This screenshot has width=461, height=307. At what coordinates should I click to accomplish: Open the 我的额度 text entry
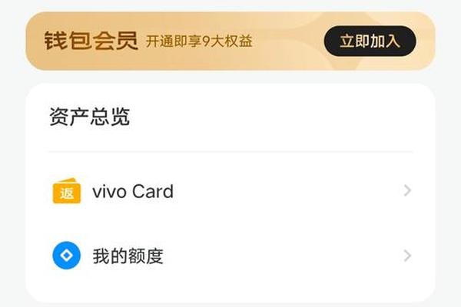point(128,256)
